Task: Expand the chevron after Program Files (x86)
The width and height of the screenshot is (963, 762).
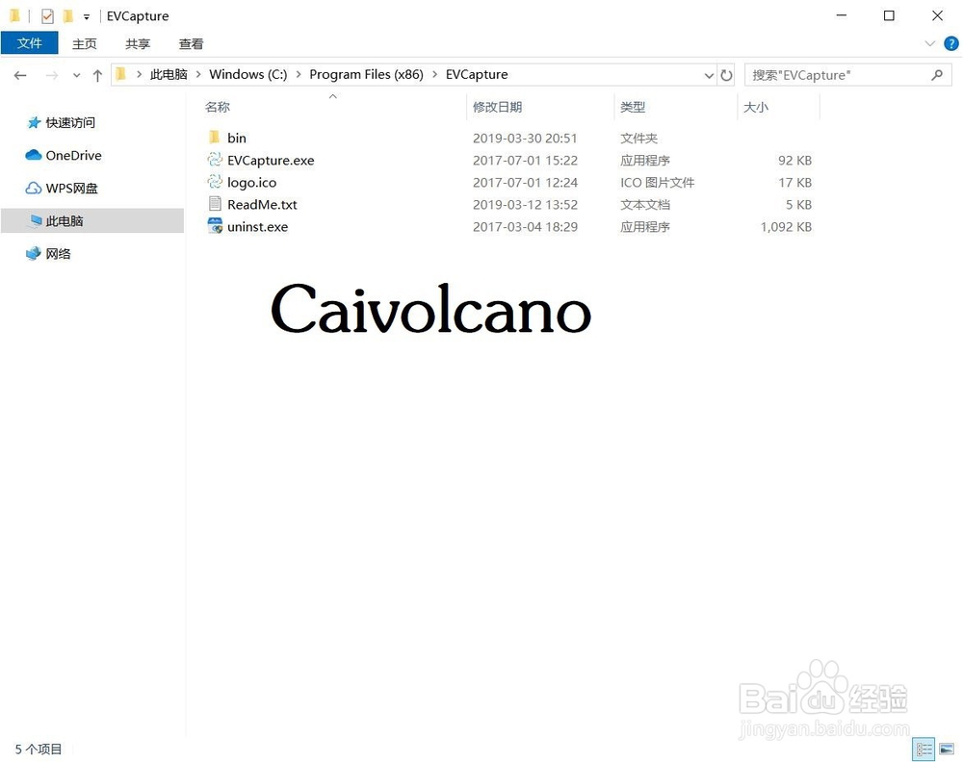Action: pyautogui.click(x=435, y=74)
